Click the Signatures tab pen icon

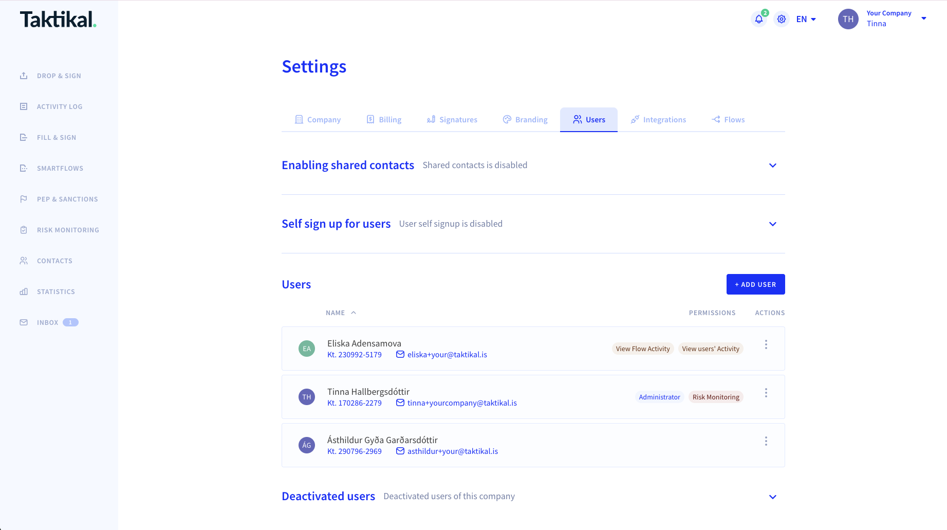pos(431,119)
